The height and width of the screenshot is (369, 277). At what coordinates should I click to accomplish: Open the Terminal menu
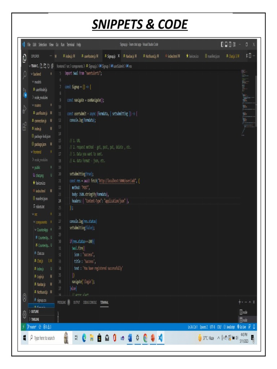pos(70,45)
